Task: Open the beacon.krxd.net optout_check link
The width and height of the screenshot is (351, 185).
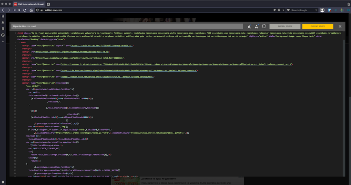Action: tap(107, 77)
